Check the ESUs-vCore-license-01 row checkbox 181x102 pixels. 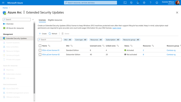[40, 50]
